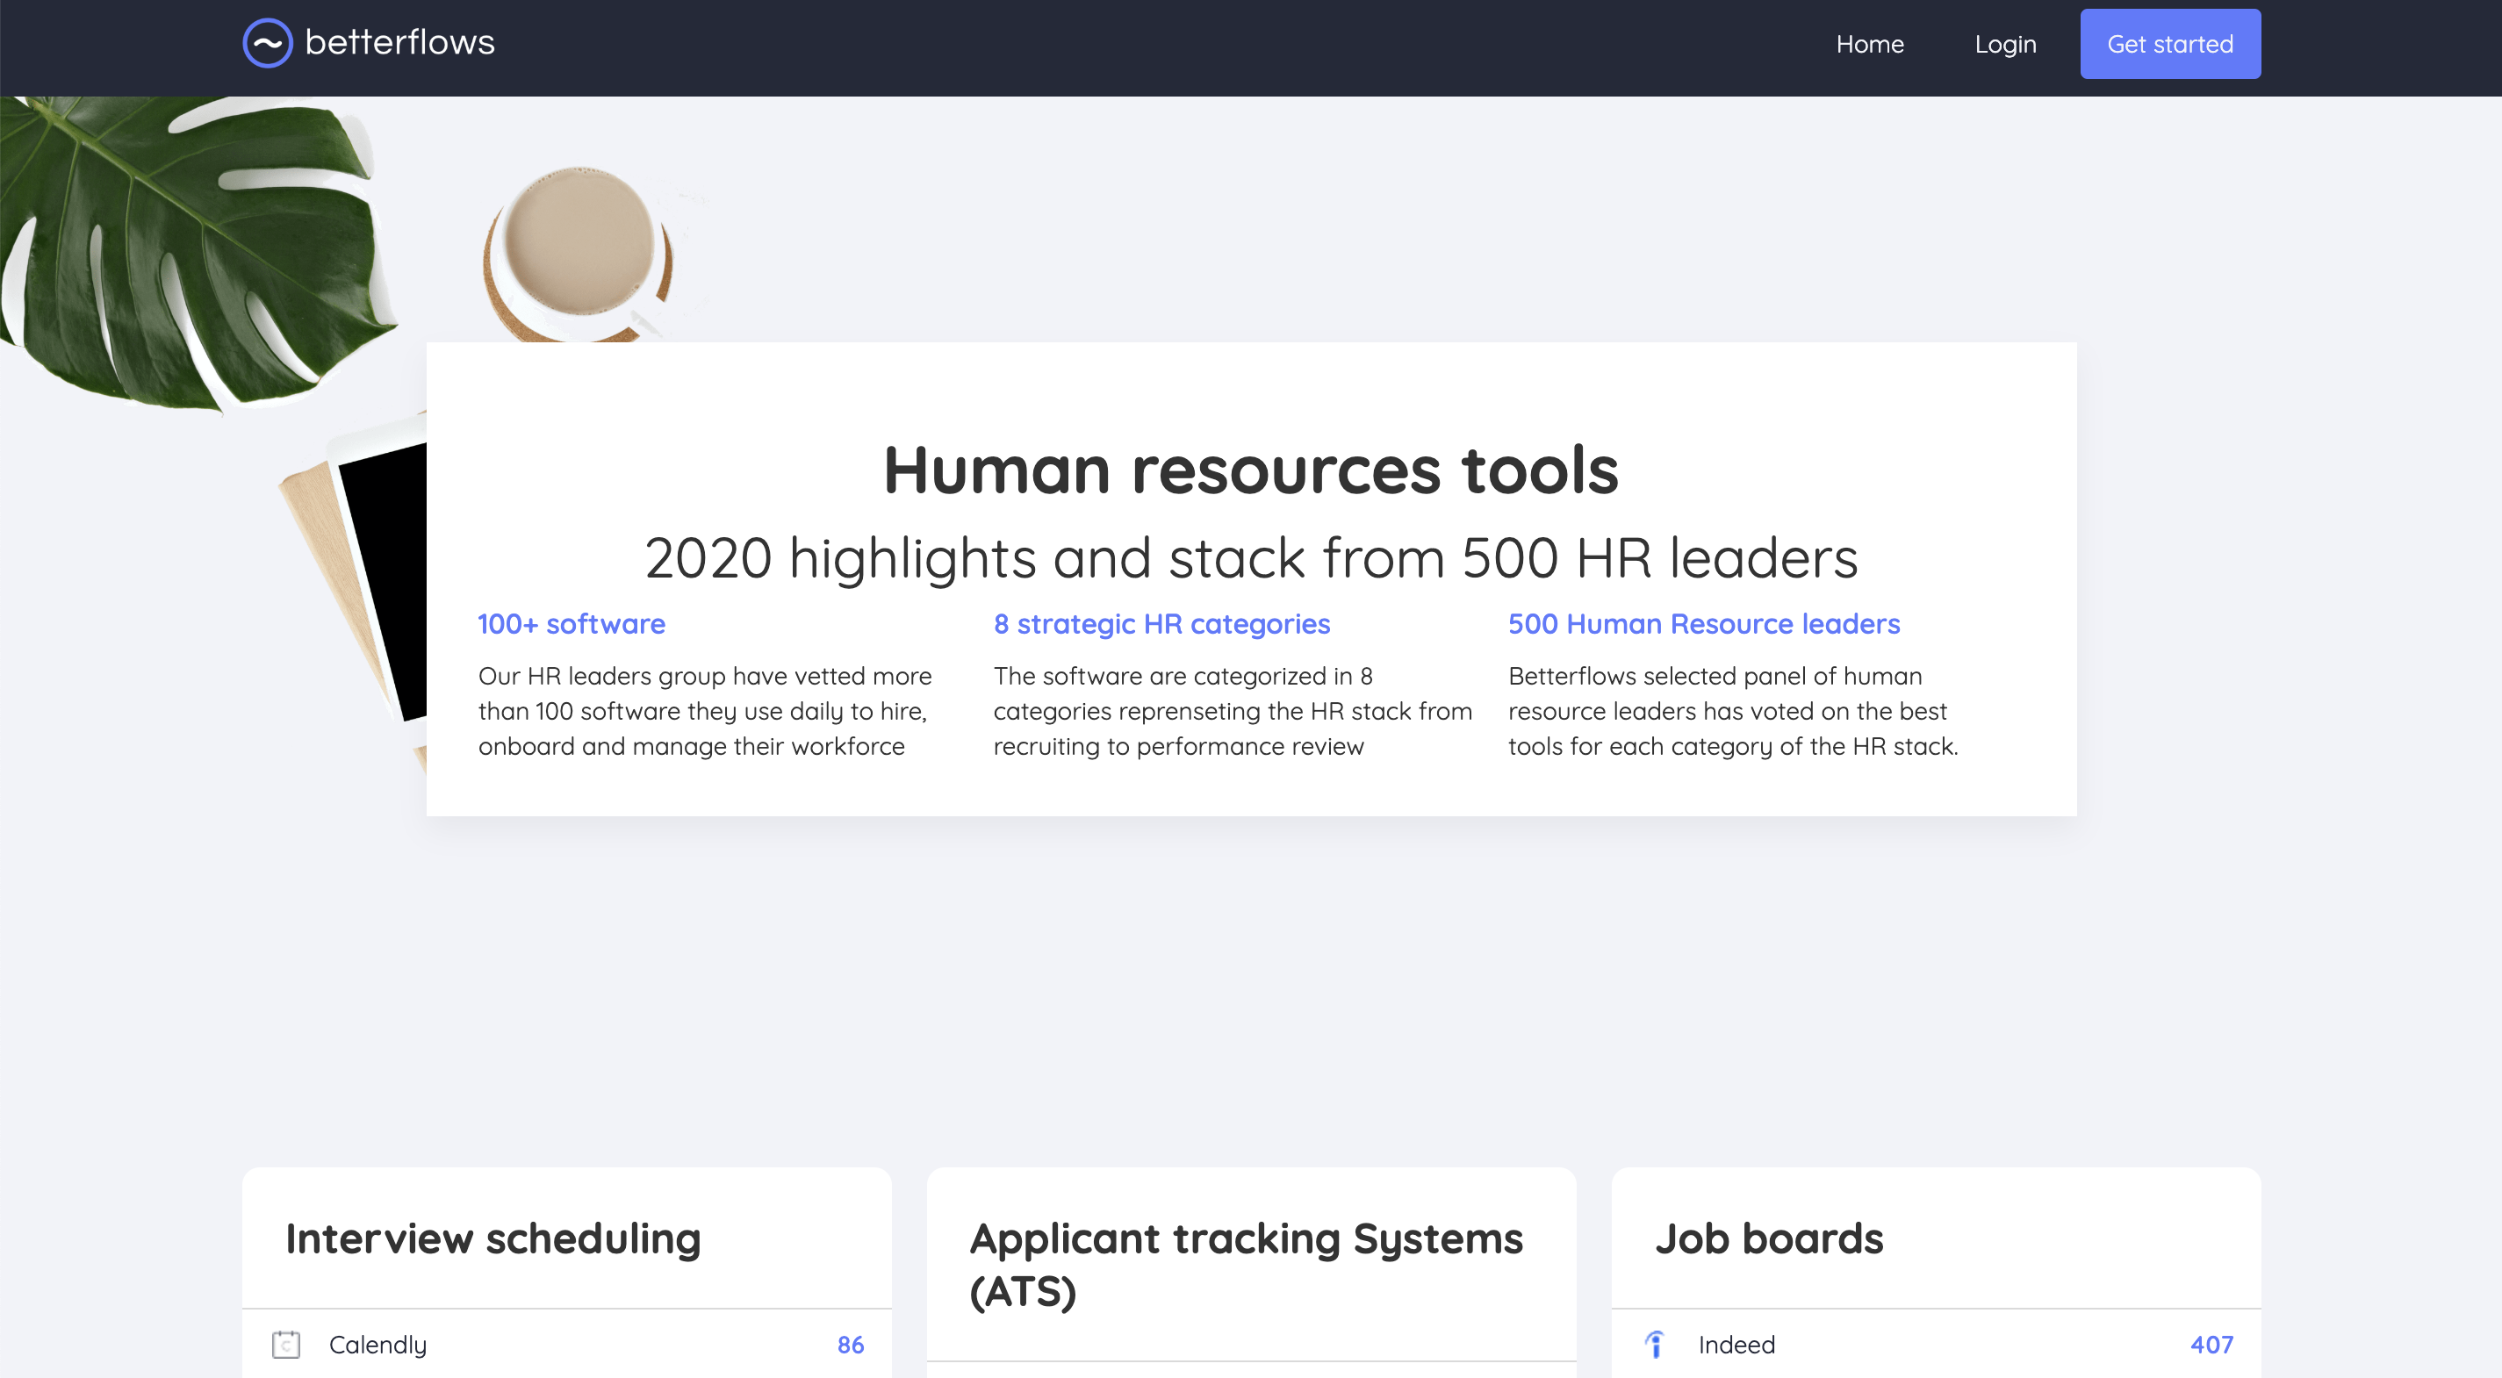Open the Home navigation item

[x=1870, y=44]
